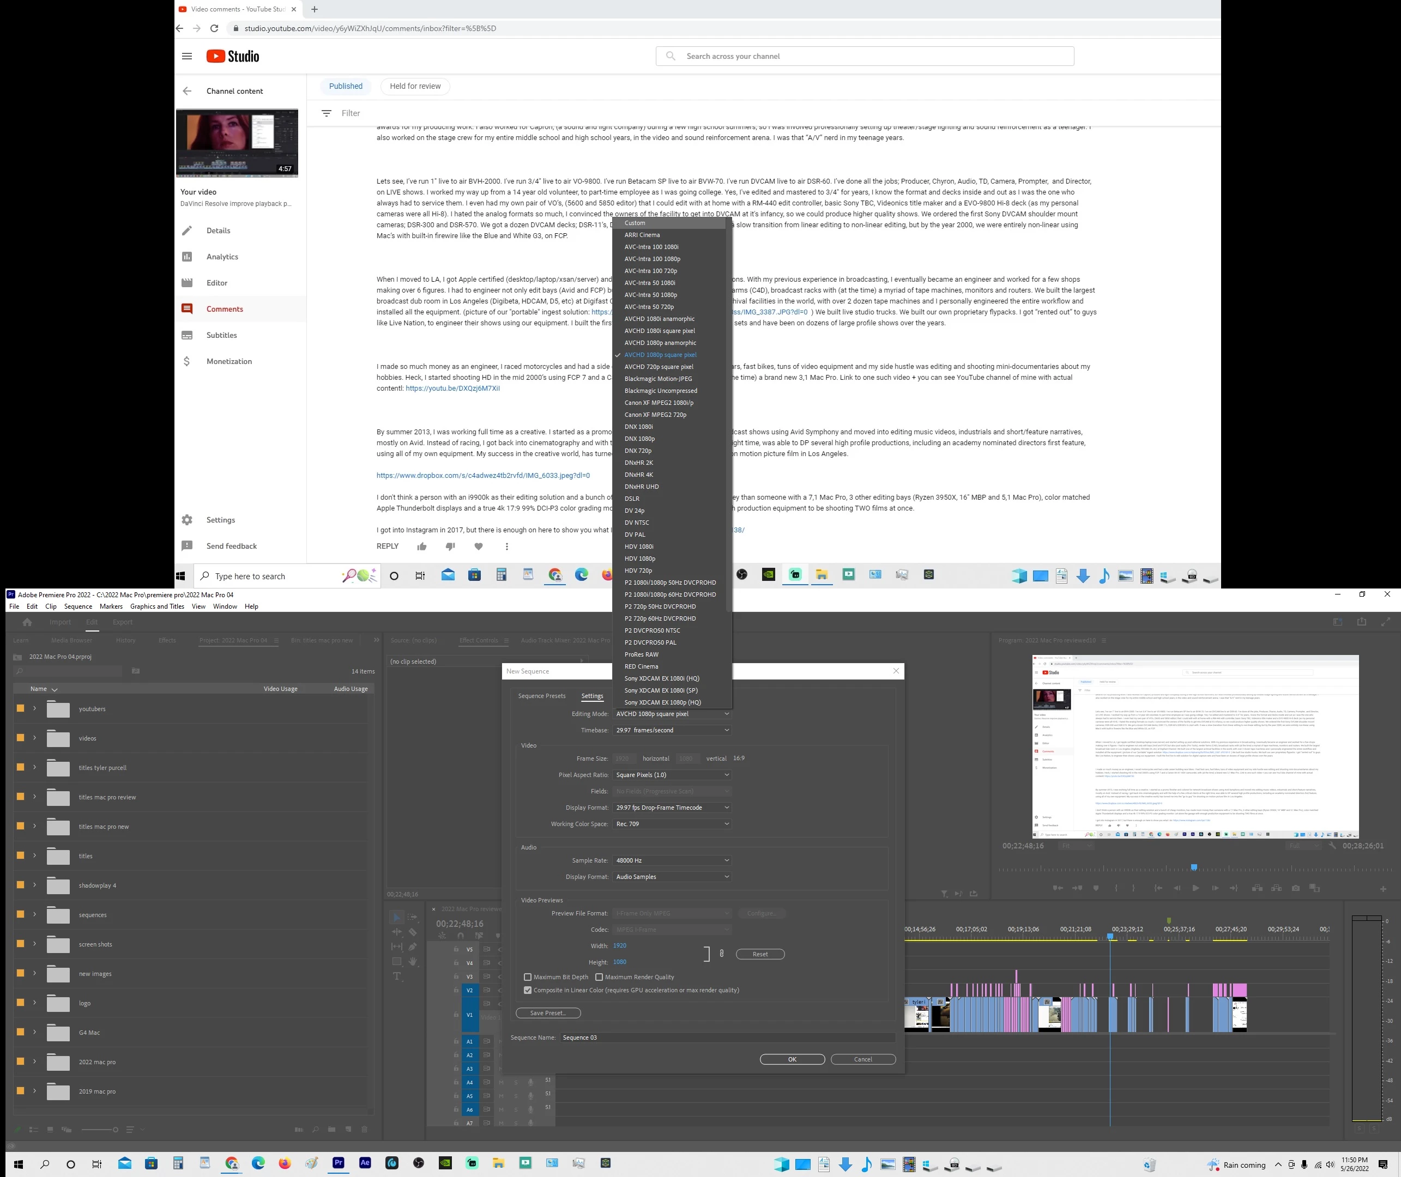Image resolution: width=1401 pixels, height=1177 pixels.
Task: Select the Type tool
Action: click(396, 976)
